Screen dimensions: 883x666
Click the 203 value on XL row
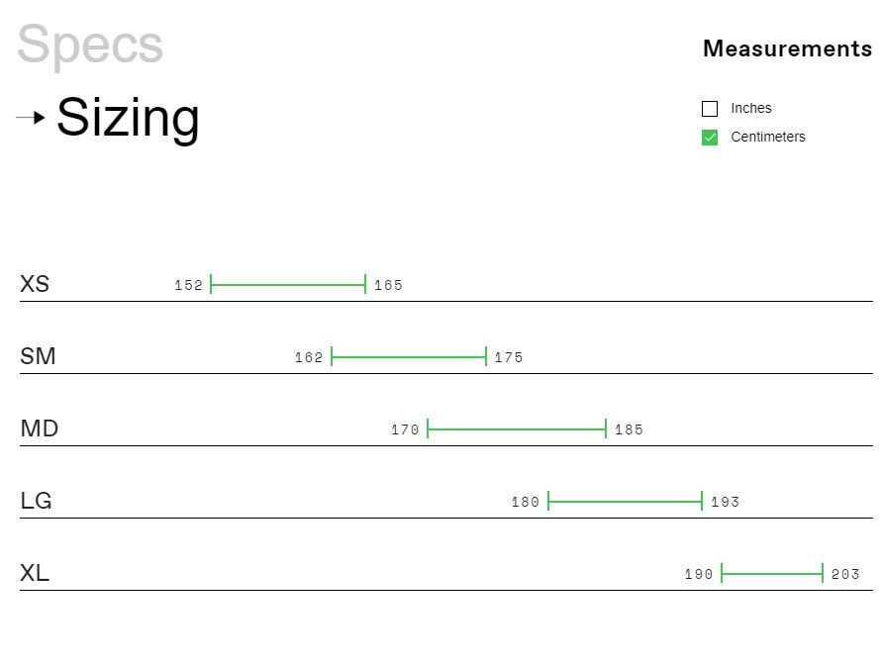point(847,574)
